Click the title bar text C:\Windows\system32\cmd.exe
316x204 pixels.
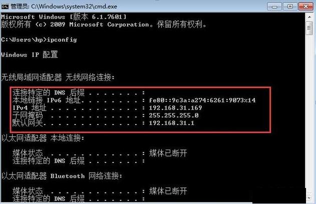point(74,6)
